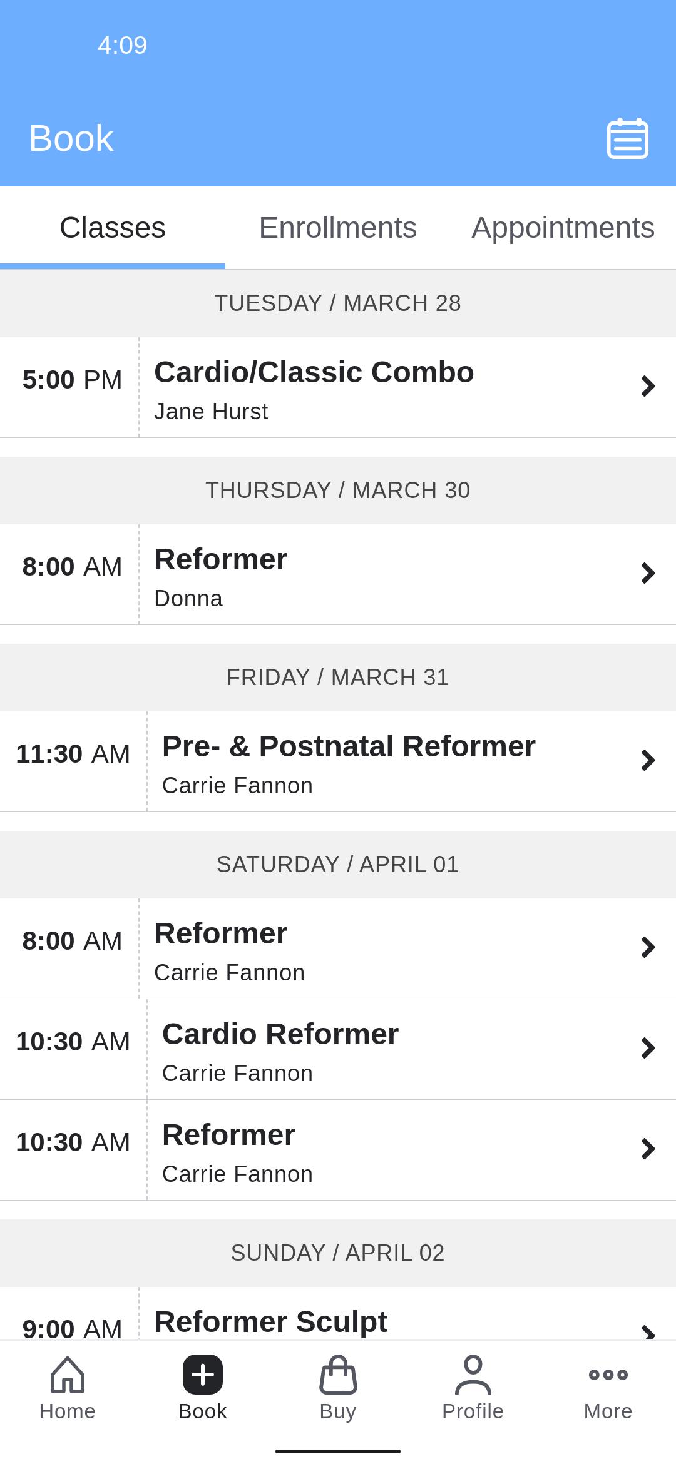Expand Pre- & Postnatal Reformer chevron
This screenshot has height=1464, width=676.
(x=648, y=760)
